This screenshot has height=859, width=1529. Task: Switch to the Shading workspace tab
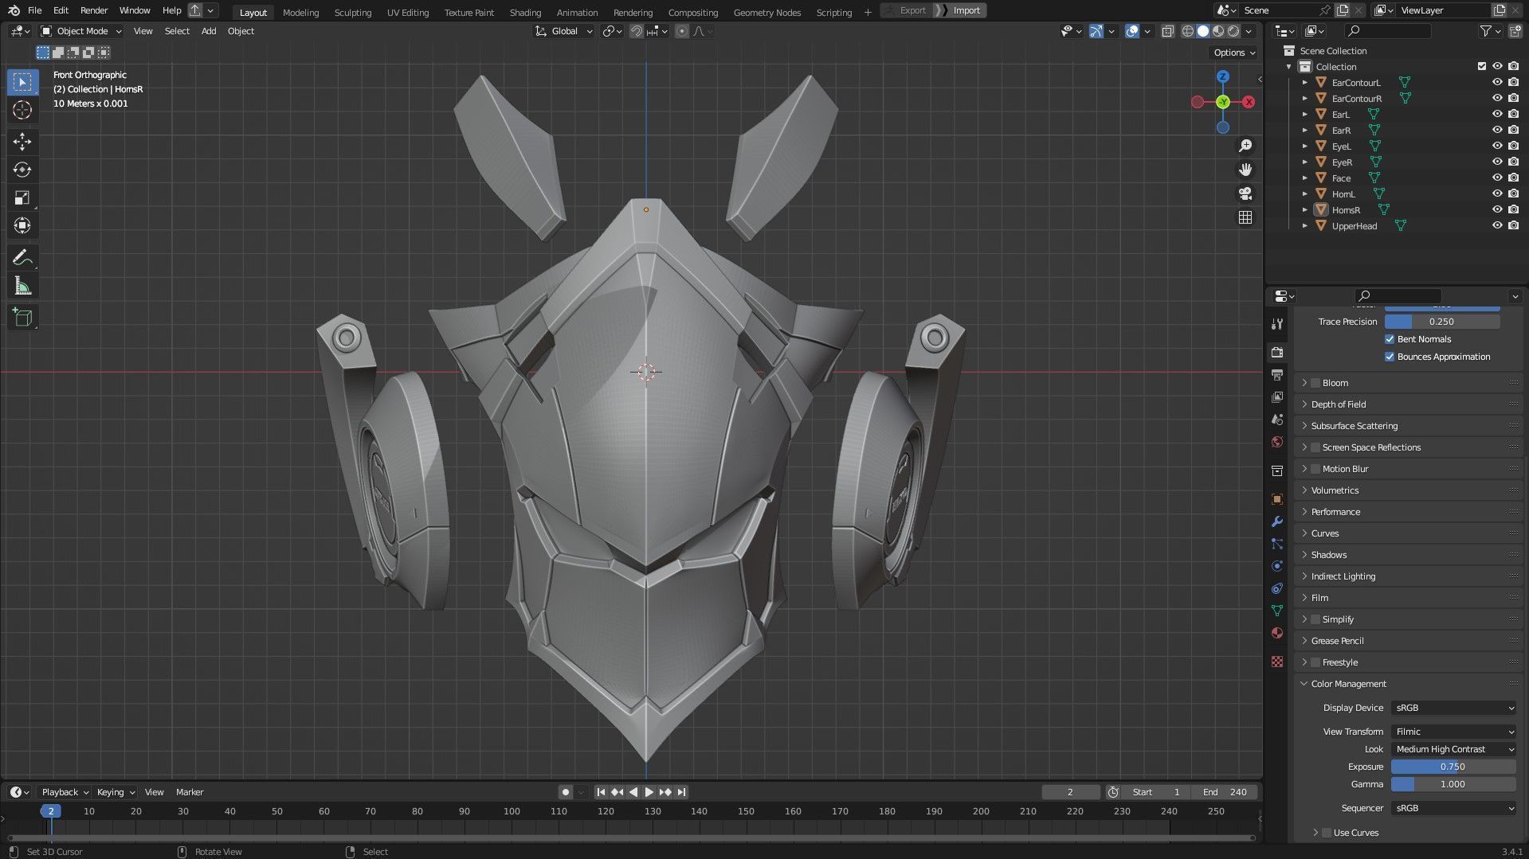525,12
